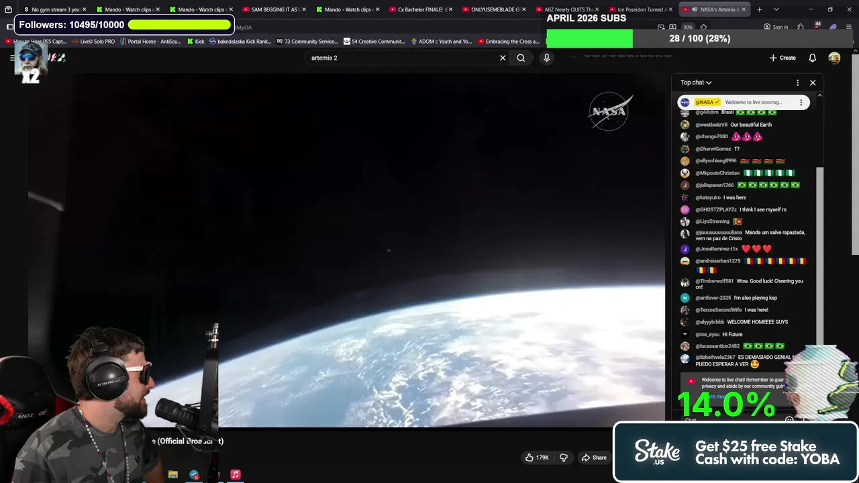Open the 'Kick' bookmark

(x=195, y=42)
